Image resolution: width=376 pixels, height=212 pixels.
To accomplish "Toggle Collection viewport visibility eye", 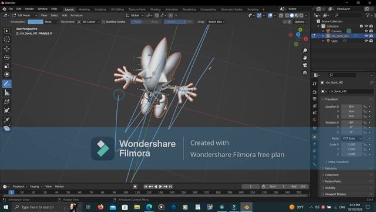I will (366, 26).
